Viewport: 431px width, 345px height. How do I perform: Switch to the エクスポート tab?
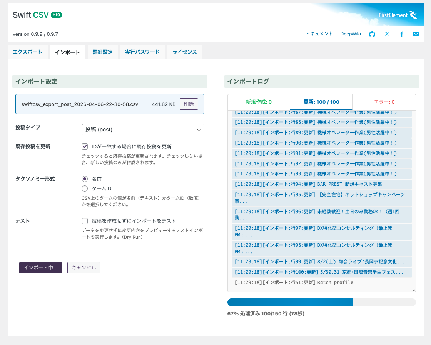pos(27,52)
